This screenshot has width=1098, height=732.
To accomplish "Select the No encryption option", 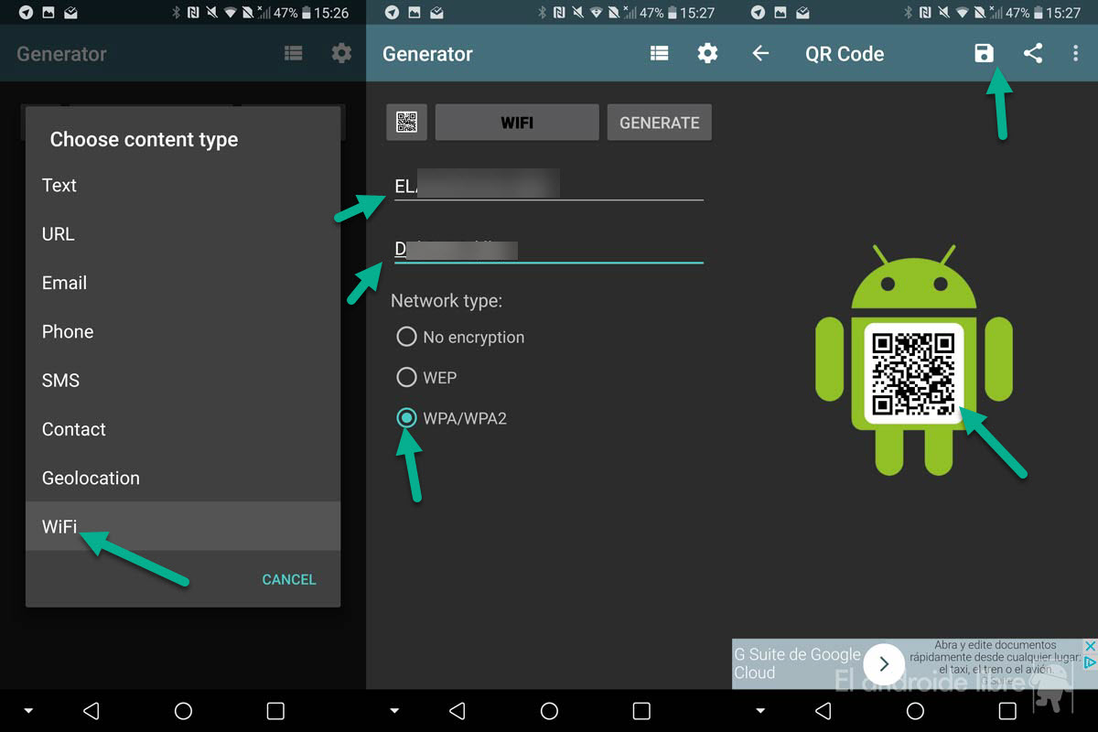I will click(406, 337).
